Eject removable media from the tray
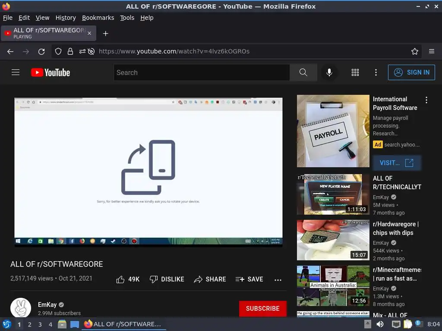 click(368, 324)
